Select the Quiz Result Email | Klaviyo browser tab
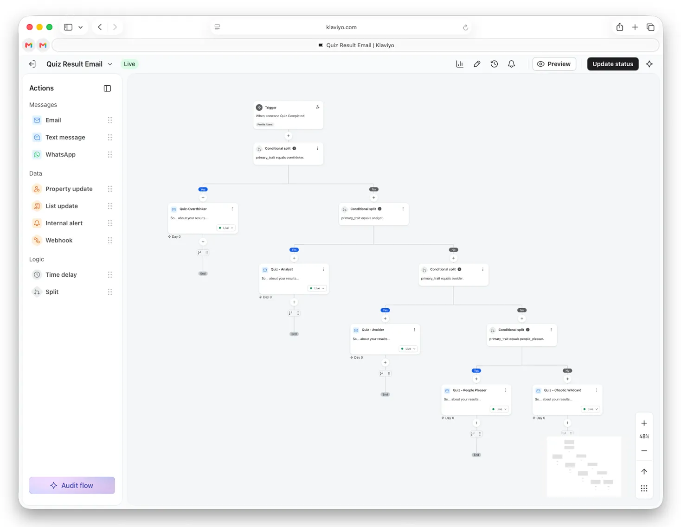Viewport: 681px width, 527px height. click(356, 45)
